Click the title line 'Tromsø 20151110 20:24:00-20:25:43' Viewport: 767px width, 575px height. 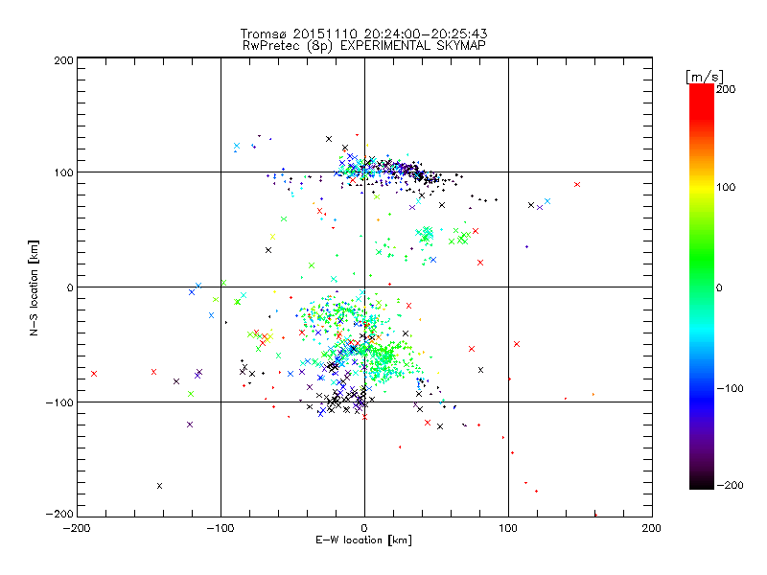363,34
